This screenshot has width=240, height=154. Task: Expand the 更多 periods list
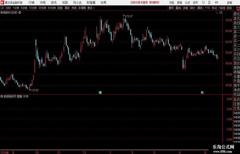[x=91, y=8]
